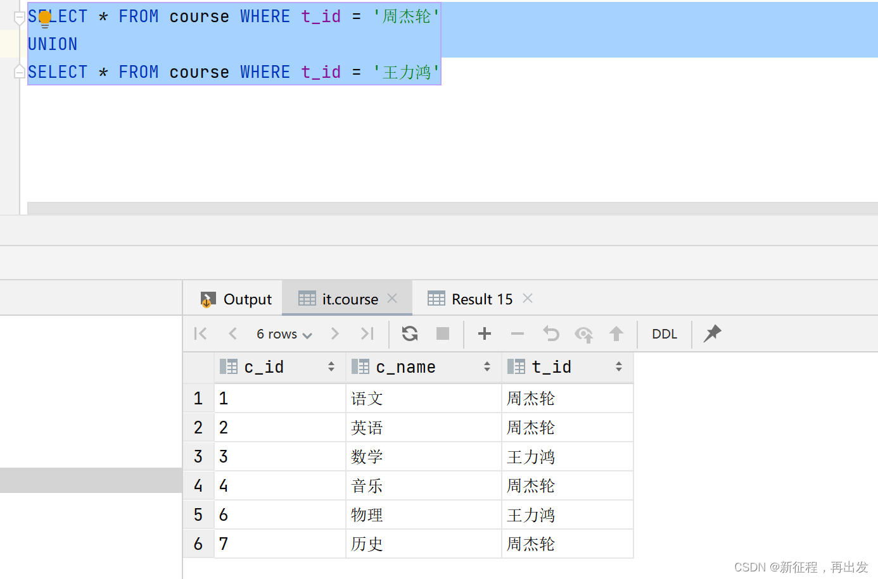This screenshot has width=878, height=579.
Task: Toggle fold marker at the last SELECT line
Action: coord(20,72)
